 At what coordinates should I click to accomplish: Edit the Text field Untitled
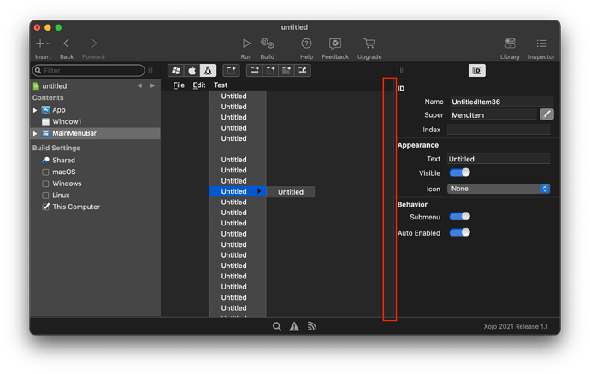(x=499, y=159)
